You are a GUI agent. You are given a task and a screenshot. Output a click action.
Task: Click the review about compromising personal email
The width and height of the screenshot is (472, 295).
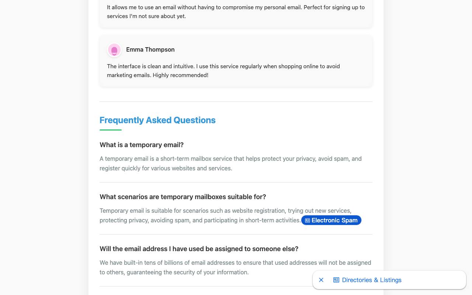click(x=236, y=12)
